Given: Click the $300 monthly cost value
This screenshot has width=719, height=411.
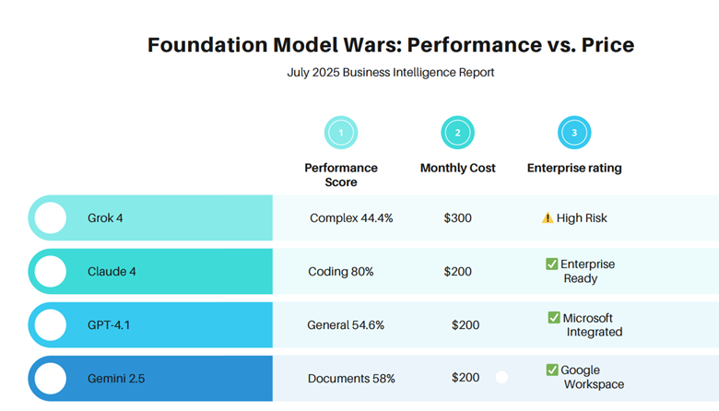Looking at the screenshot, I should point(457,218).
